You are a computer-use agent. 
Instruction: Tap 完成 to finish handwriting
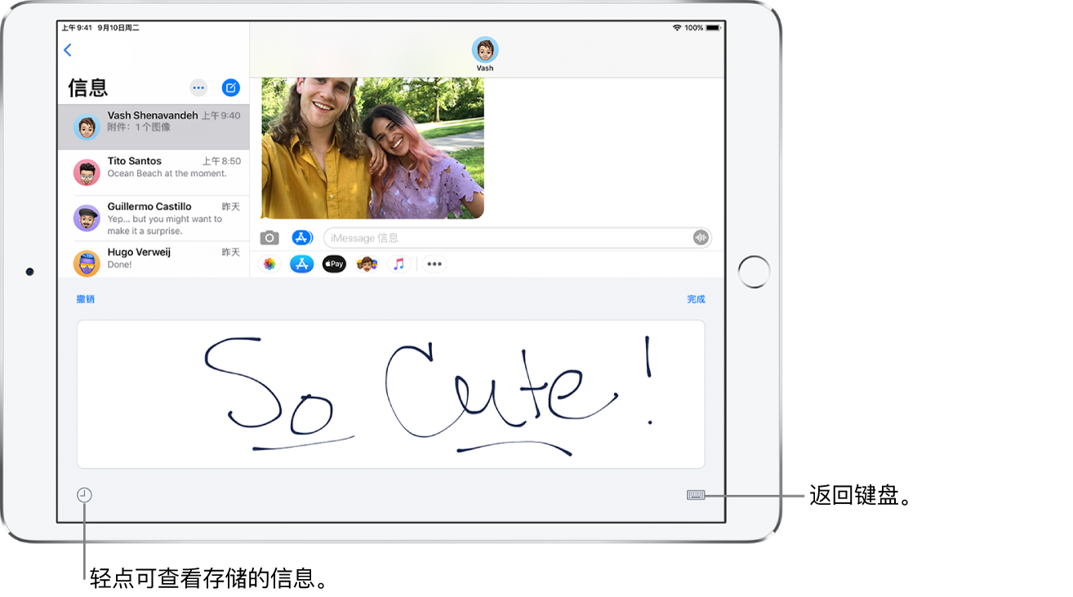click(x=696, y=299)
